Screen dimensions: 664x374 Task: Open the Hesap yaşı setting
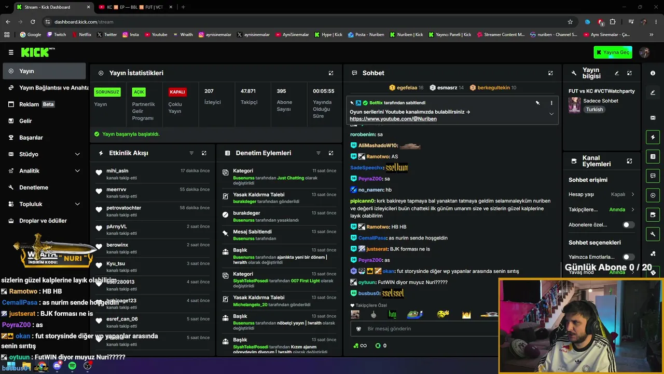pyautogui.click(x=602, y=194)
